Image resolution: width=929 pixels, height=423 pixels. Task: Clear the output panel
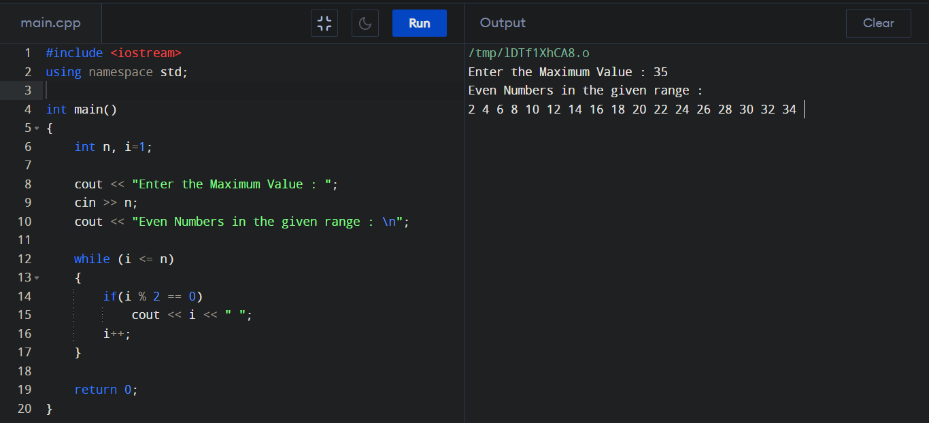(x=879, y=23)
